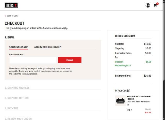Screen dimensions: 165x120
Task: Select the Checkout as Guest tab
Action: [x=19, y=47]
